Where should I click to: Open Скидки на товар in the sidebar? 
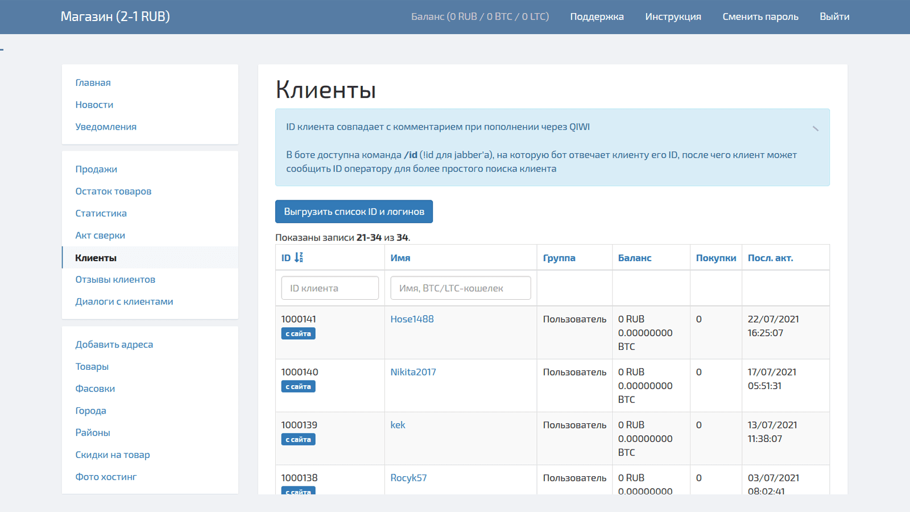pos(113,455)
